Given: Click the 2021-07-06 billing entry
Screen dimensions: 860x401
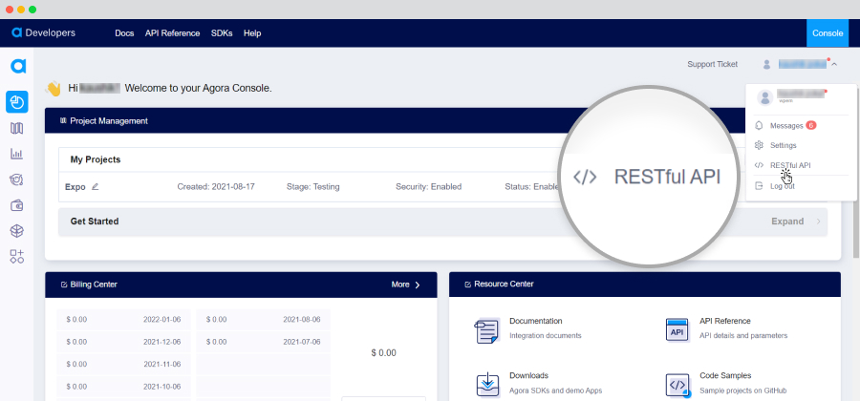Looking at the screenshot, I should click(264, 342).
